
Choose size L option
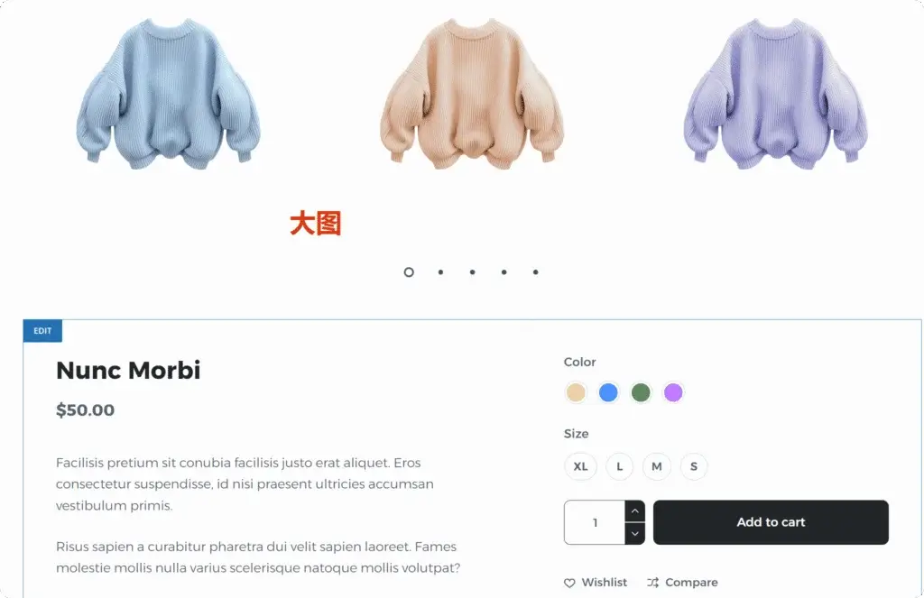619,466
